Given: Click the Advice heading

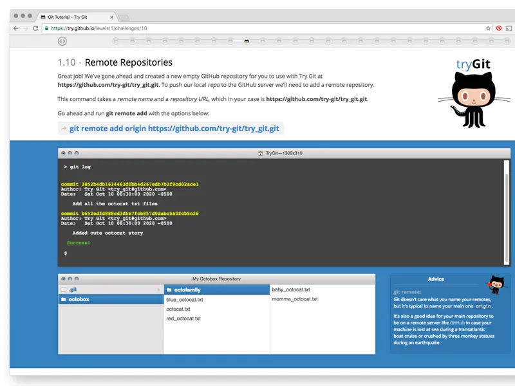Looking at the screenshot, I should tap(436, 279).
